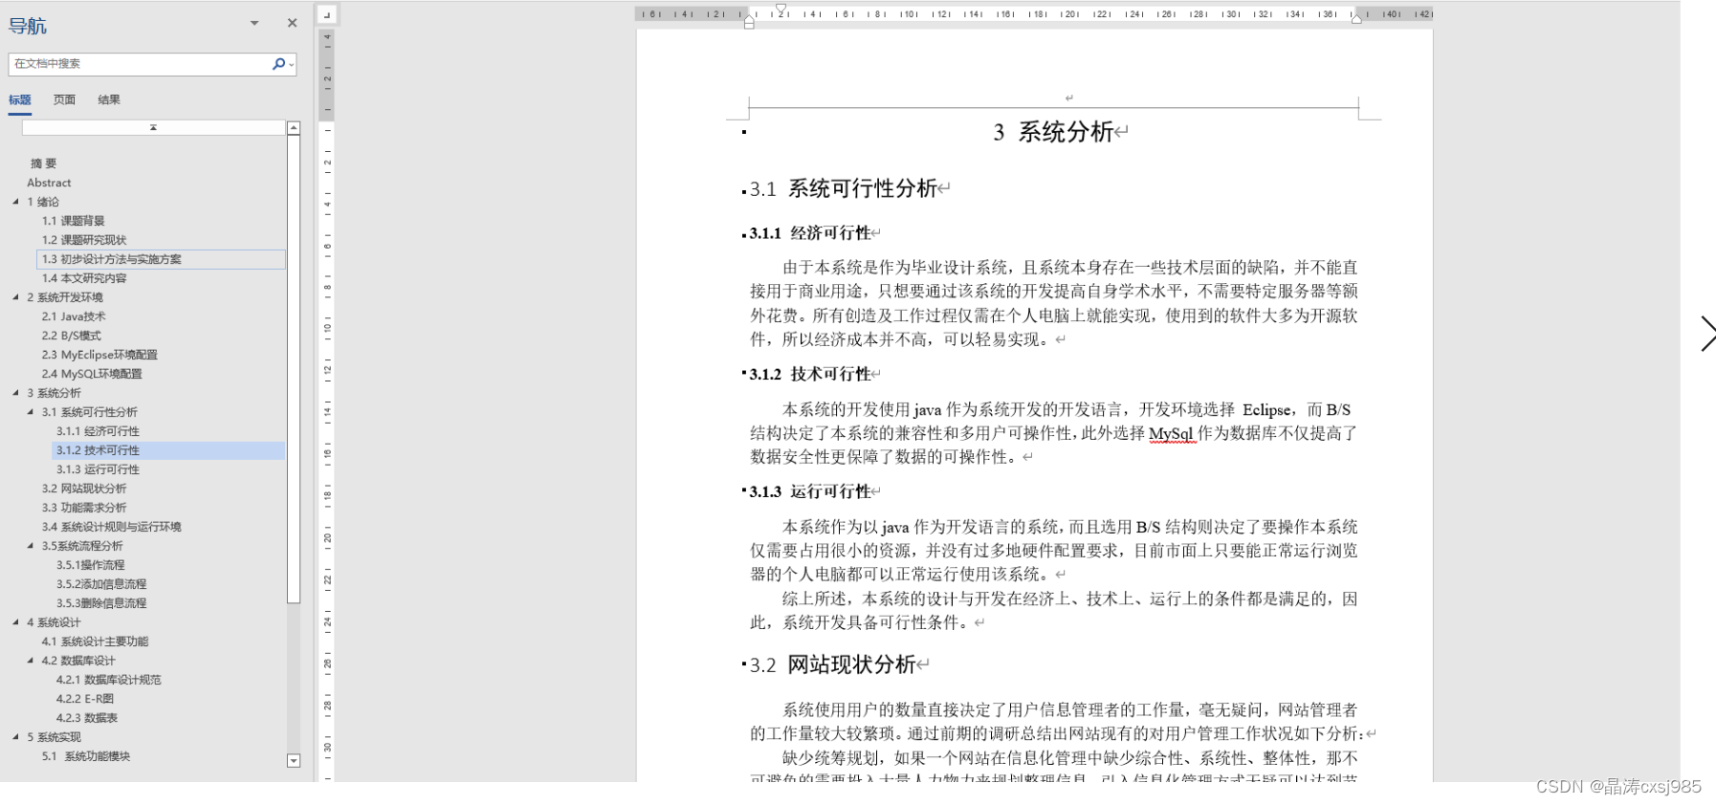Collapse the 4 系统设计 heading

[15, 622]
